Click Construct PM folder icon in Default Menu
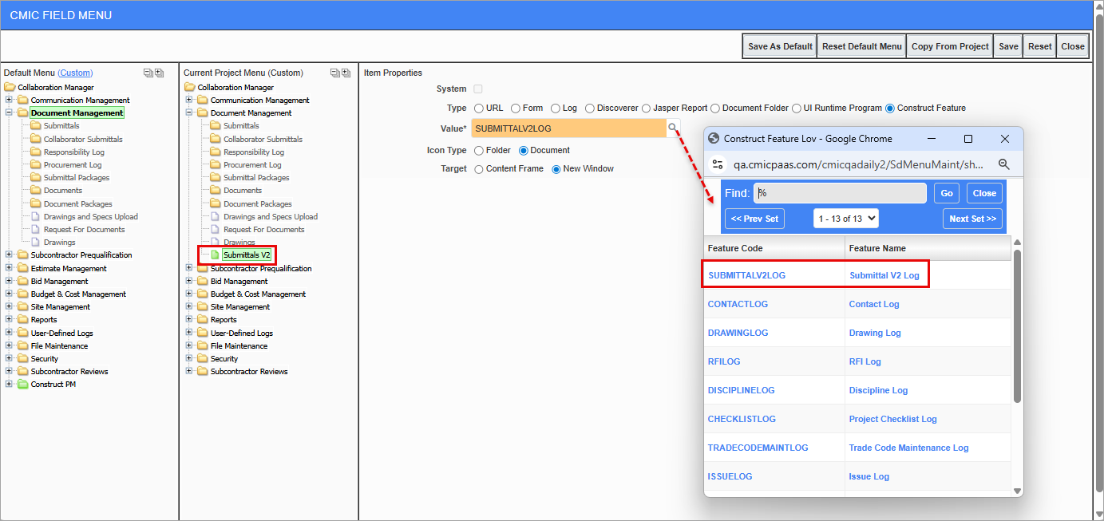This screenshot has height=521, width=1104. point(23,385)
